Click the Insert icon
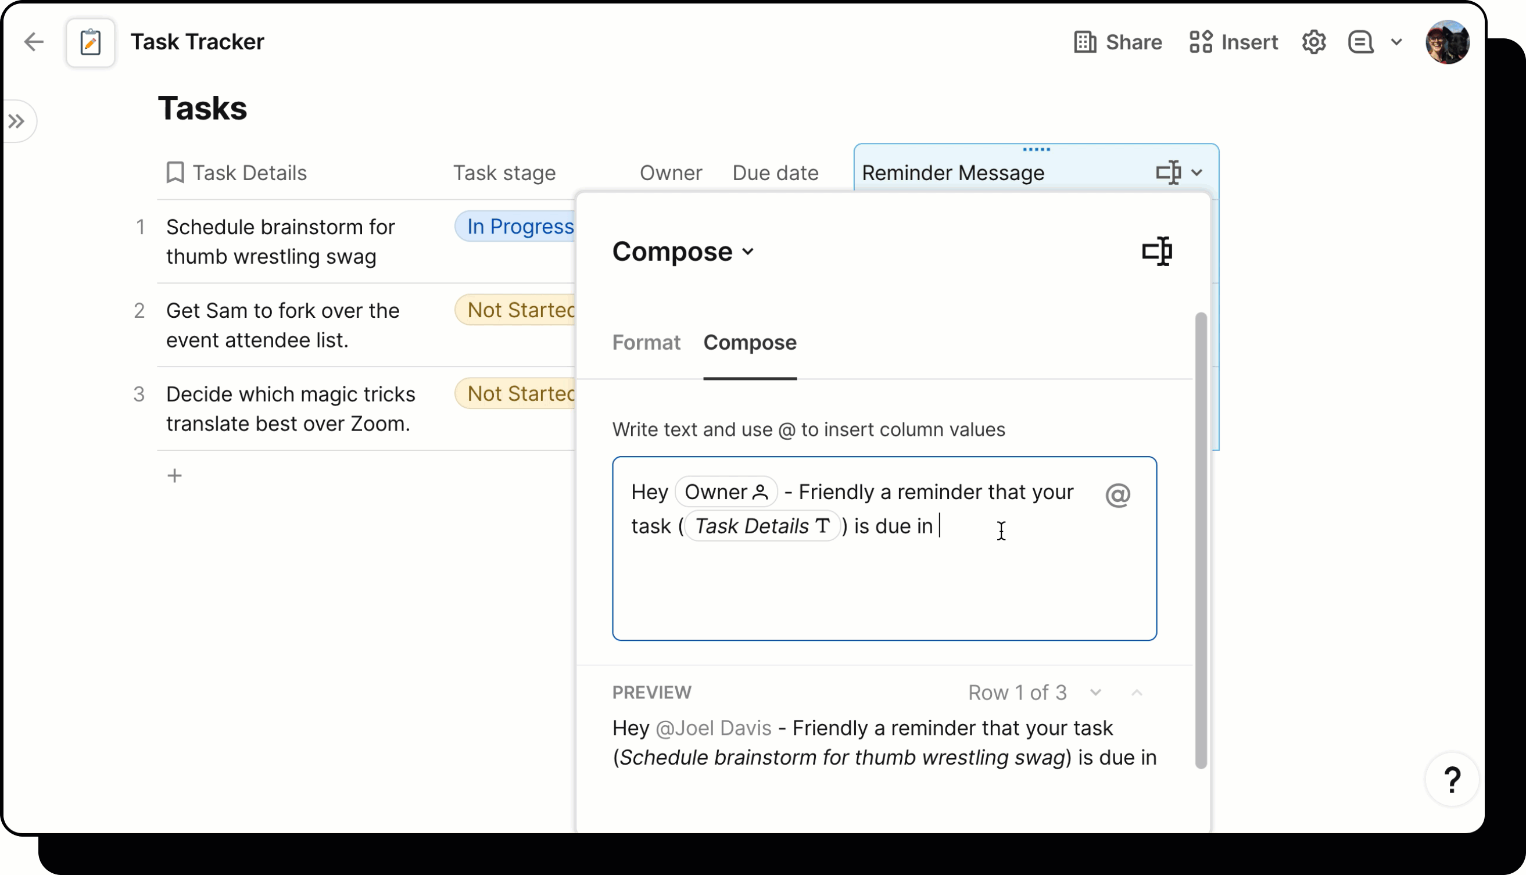Screen dimensions: 1526x875 click(x=1201, y=42)
